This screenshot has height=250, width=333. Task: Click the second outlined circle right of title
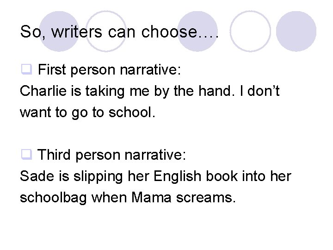click(x=251, y=31)
